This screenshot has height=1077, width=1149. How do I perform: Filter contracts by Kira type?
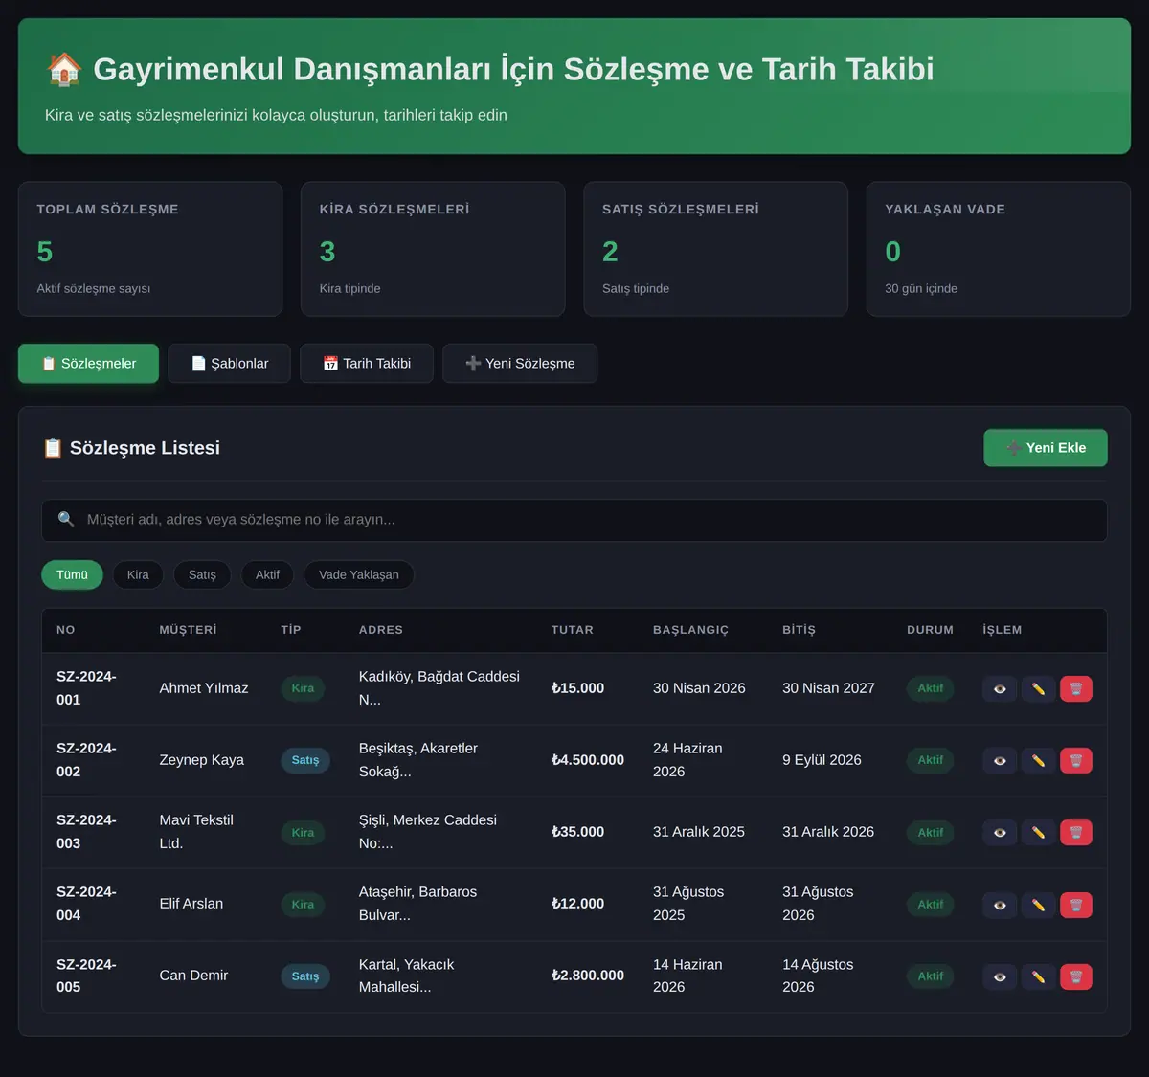tap(138, 574)
